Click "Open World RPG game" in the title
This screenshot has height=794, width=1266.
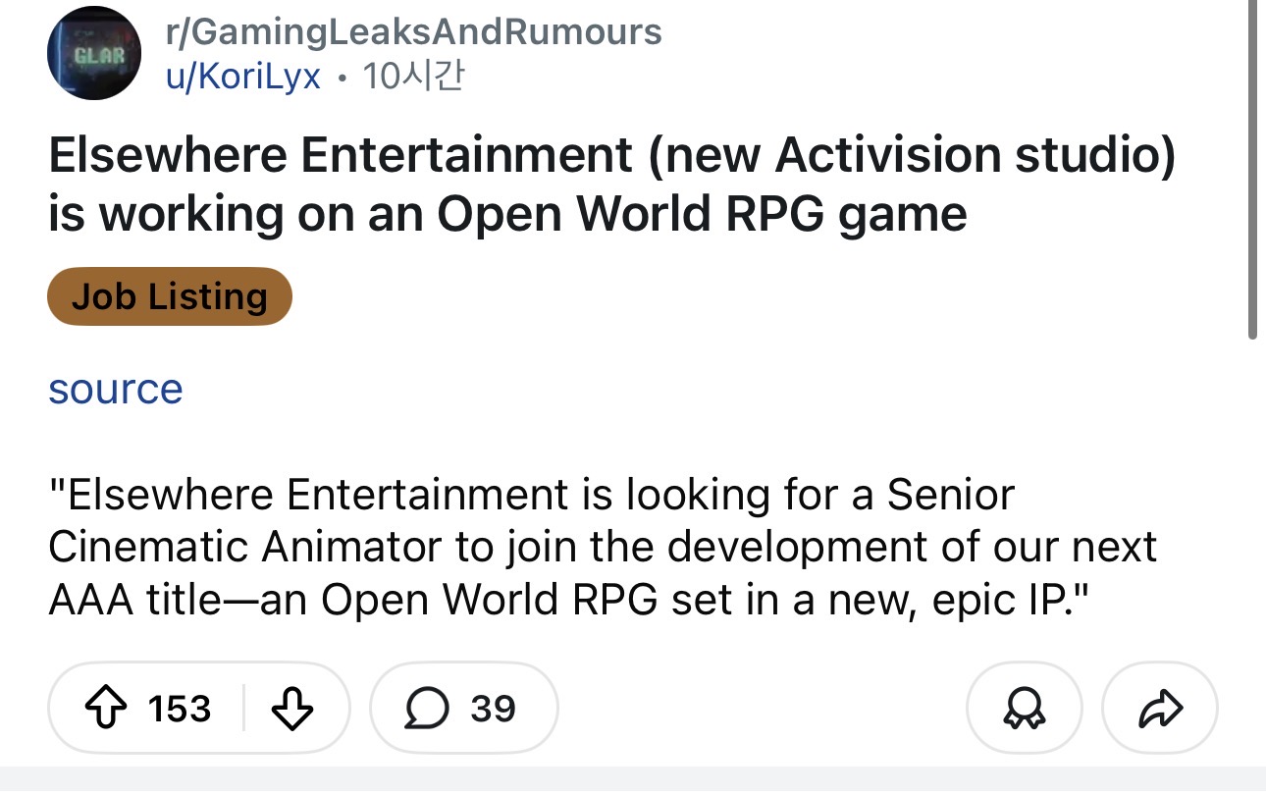[703, 213]
